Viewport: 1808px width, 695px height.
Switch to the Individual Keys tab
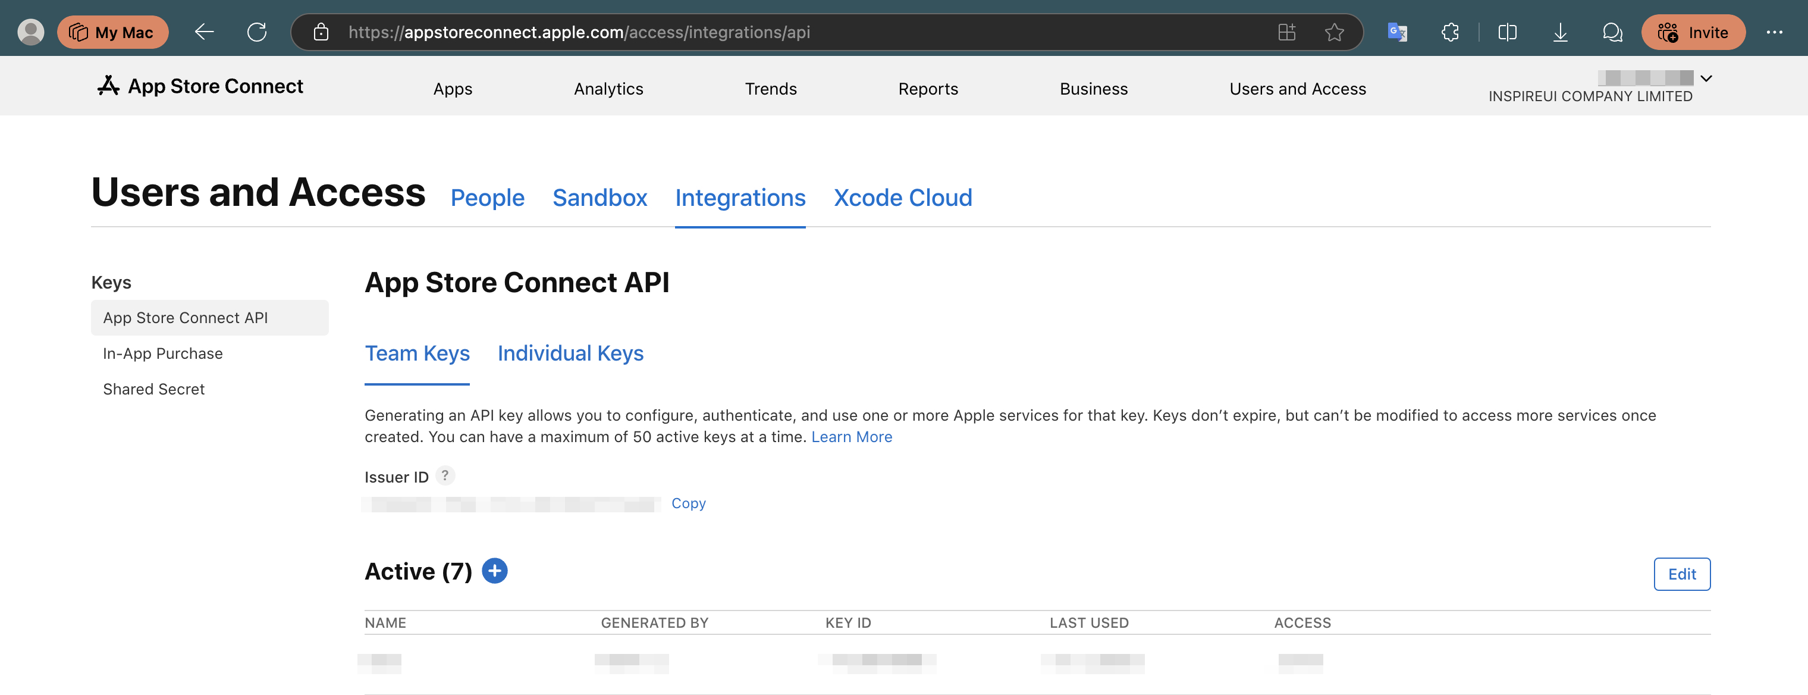pos(570,354)
